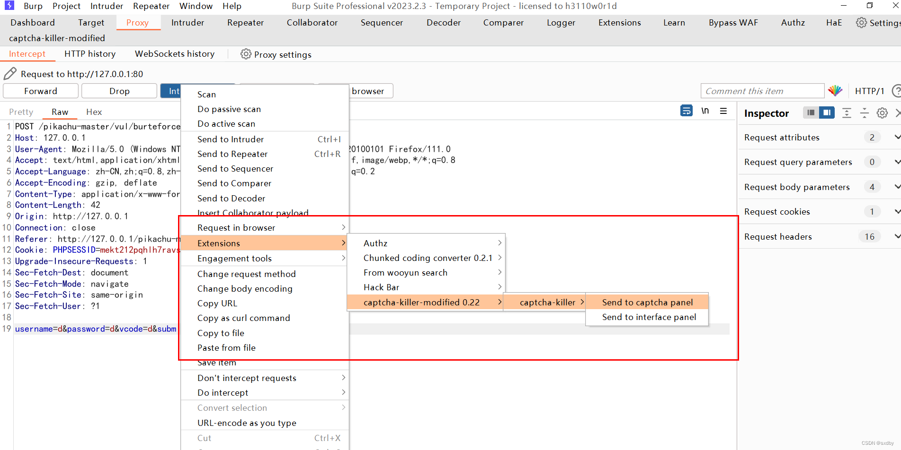Expand Request query parameters section
The height and width of the screenshot is (450, 901).
[x=897, y=162]
